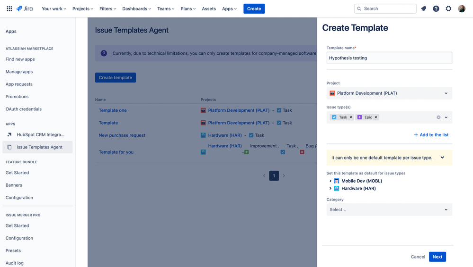Click the Bug icon in Template for you row
The height and width of the screenshot is (267, 473).
pyautogui.click(x=302, y=152)
